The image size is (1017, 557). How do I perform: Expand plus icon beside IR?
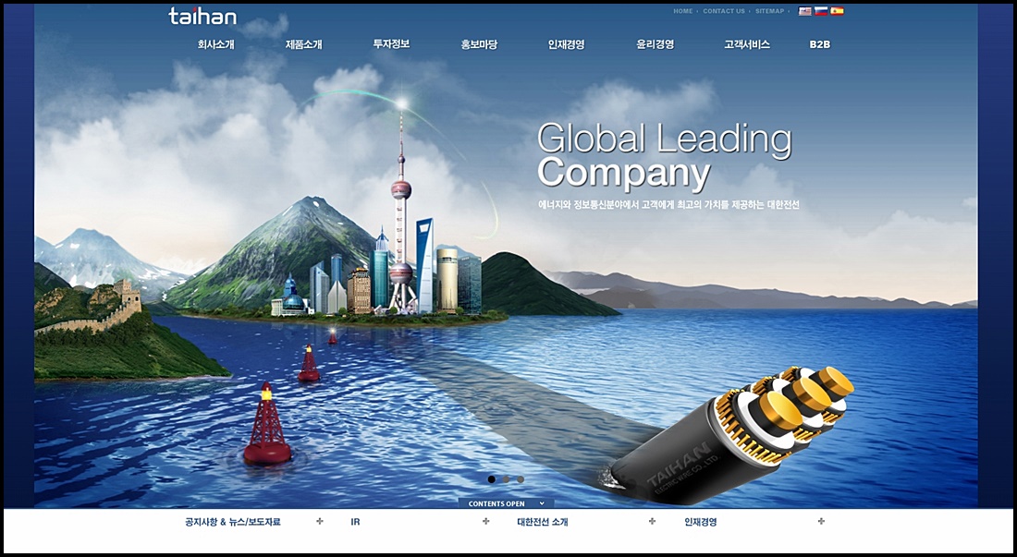(485, 521)
